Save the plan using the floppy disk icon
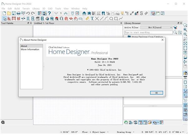The image size is (188, 135). point(14,13)
